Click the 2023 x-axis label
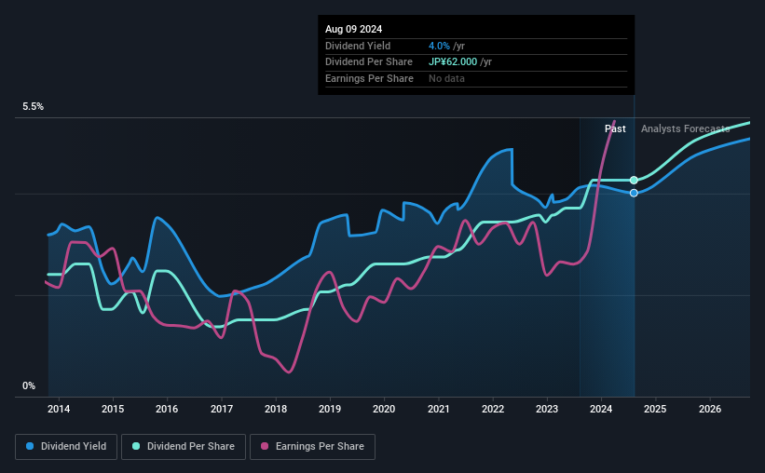The width and height of the screenshot is (765, 473). click(547, 409)
